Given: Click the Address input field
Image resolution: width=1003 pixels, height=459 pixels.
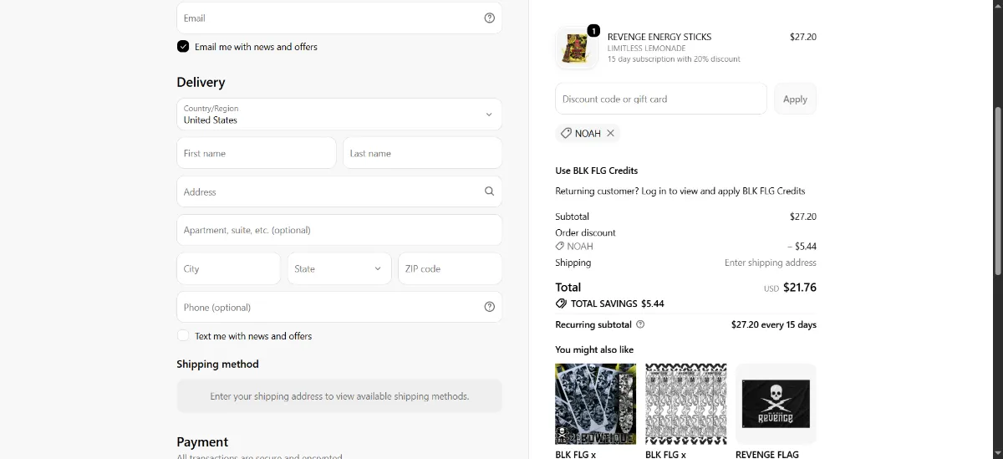Looking at the screenshot, I should coord(339,191).
